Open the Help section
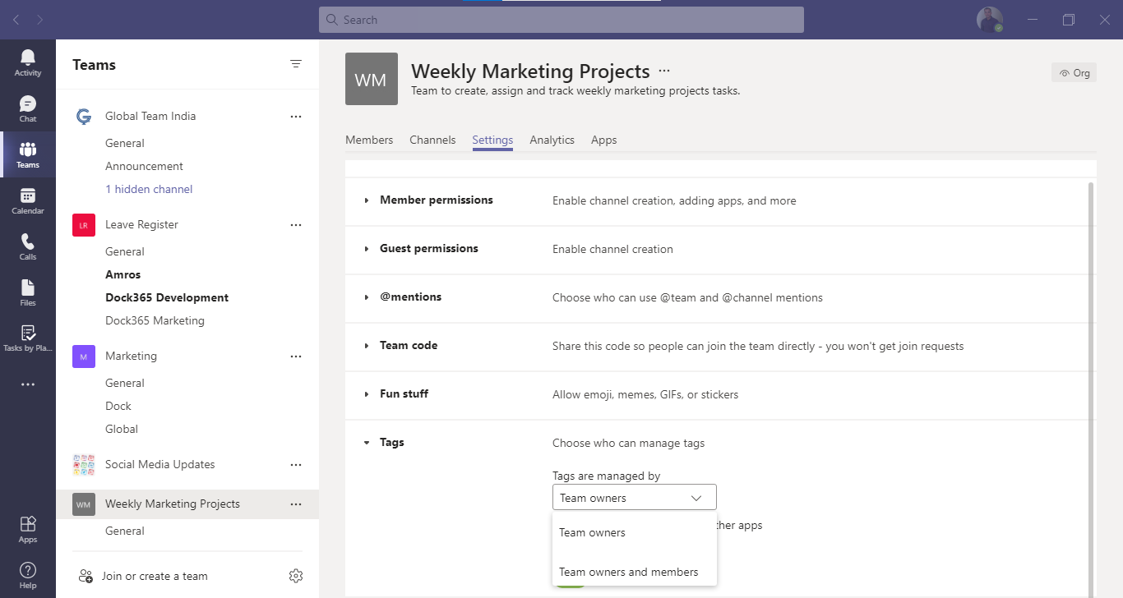Image resolution: width=1123 pixels, height=598 pixels. (x=27, y=573)
